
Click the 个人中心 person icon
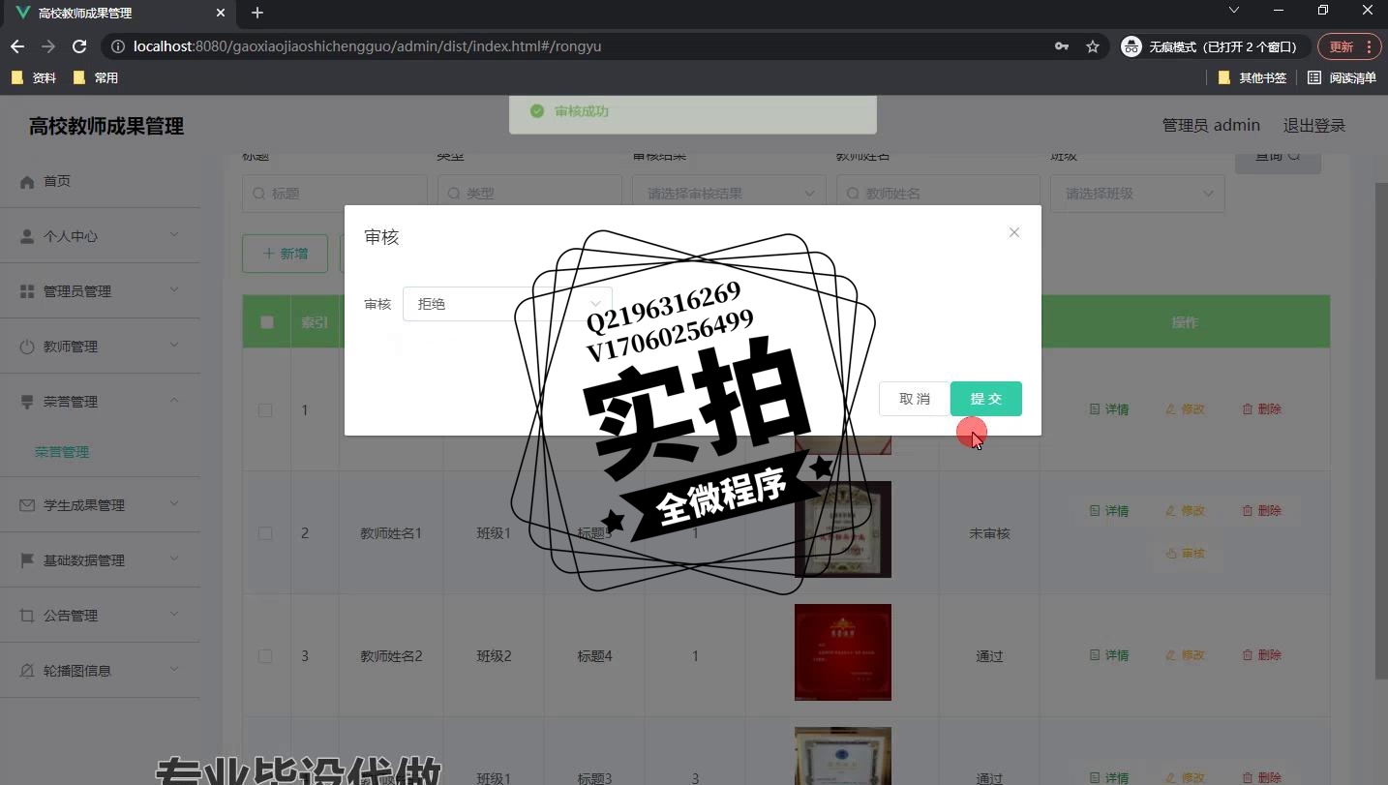27,236
